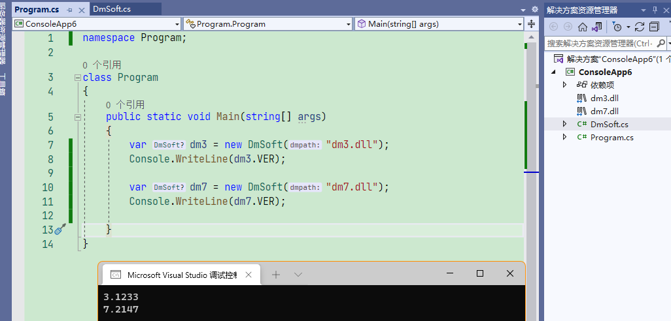This screenshot has width=671, height=321.
Task: Open the pending changes filter dropdown arrow
Action: point(628,27)
